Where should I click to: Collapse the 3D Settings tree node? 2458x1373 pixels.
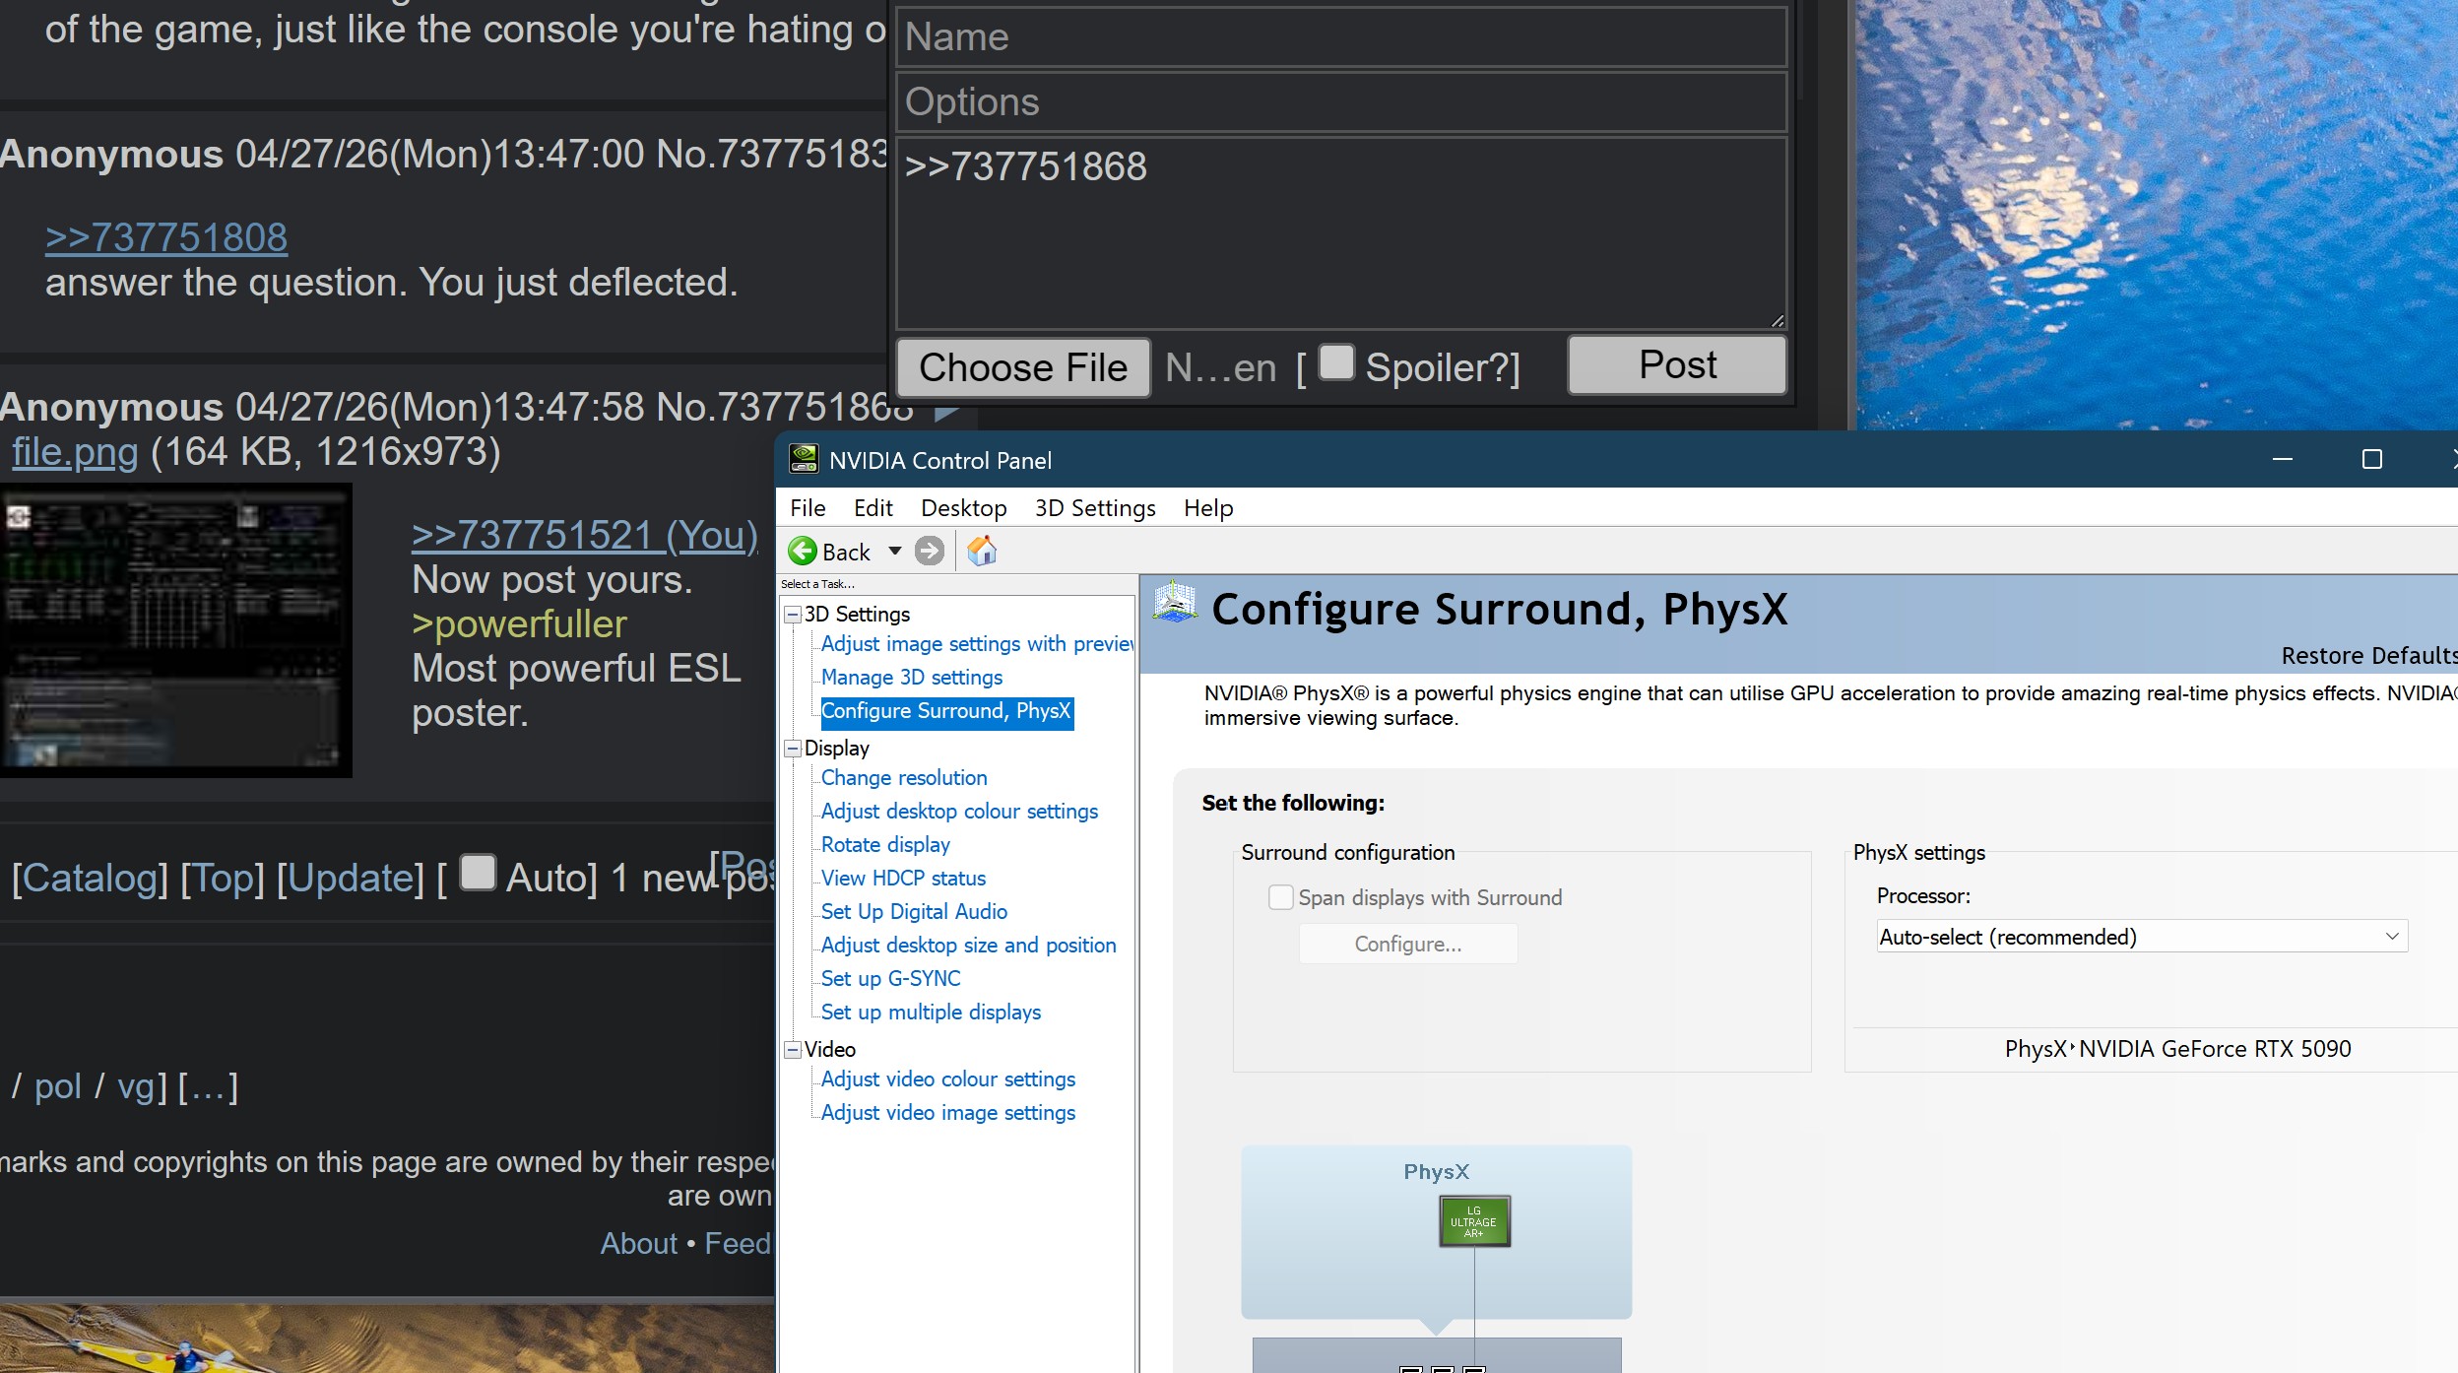click(793, 615)
